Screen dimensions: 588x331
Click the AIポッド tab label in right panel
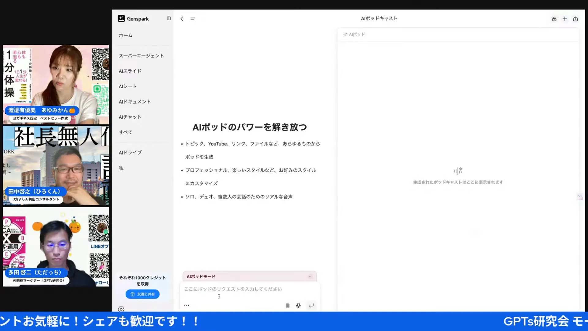pyautogui.click(x=354, y=34)
